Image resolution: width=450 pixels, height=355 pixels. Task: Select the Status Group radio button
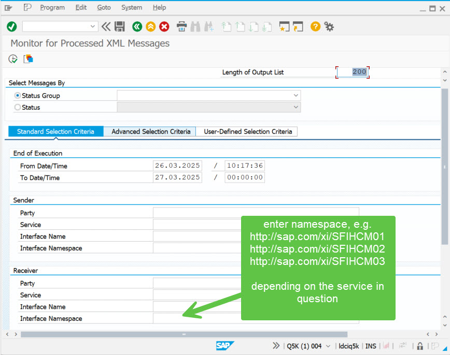tap(18, 95)
